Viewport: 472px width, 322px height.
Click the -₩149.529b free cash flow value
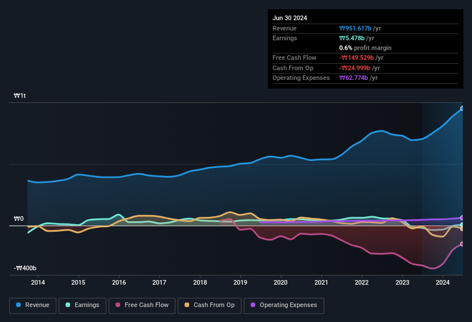356,57
